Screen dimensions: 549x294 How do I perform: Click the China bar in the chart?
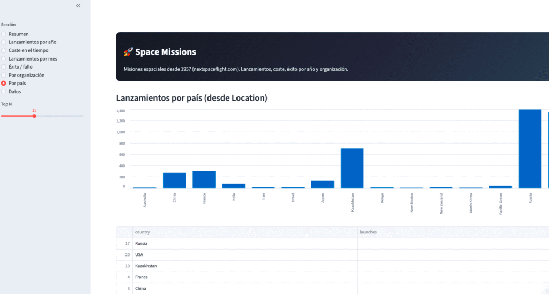point(174,180)
